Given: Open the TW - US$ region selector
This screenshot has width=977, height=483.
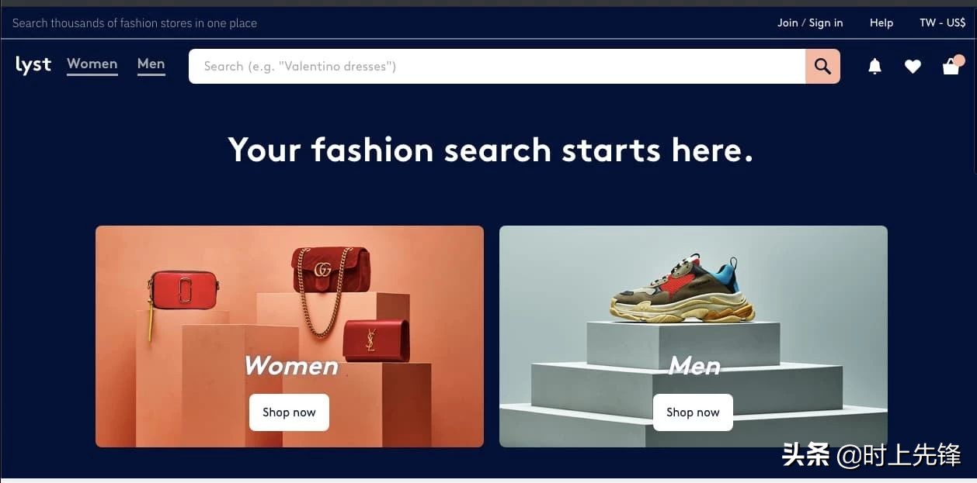Looking at the screenshot, I should [943, 22].
